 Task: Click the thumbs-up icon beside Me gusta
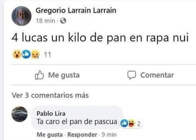click(39, 75)
